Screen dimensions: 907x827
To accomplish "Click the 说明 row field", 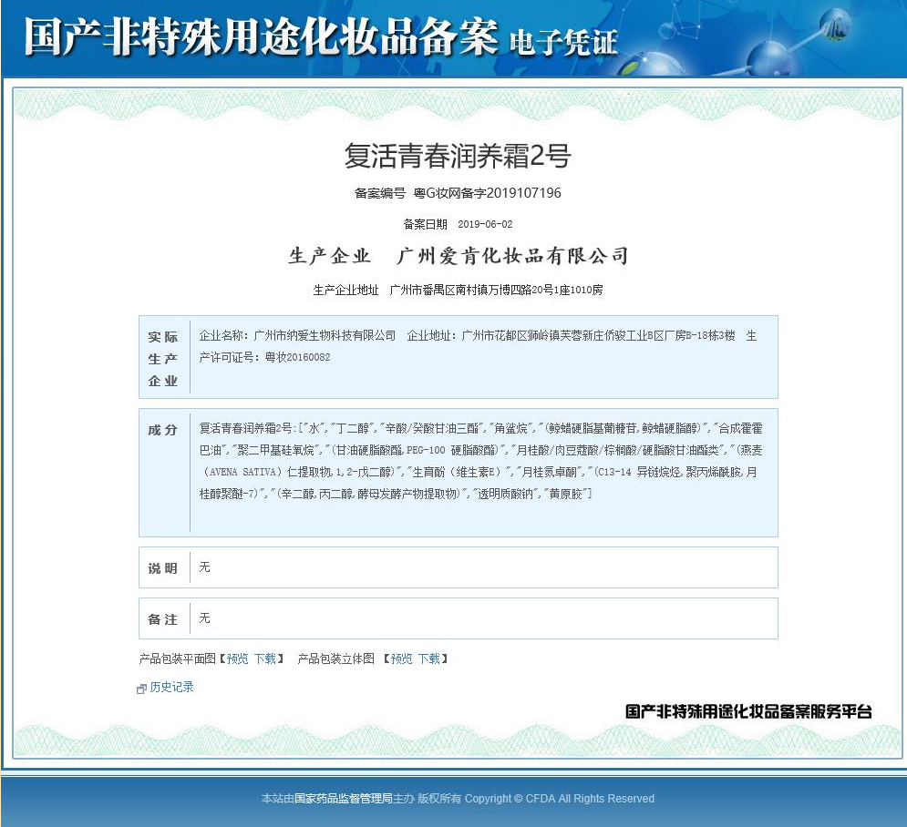I will [483, 567].
